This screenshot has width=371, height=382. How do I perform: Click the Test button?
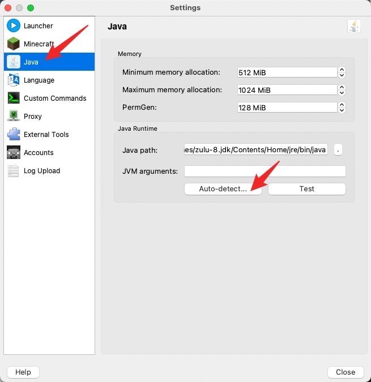306,189
